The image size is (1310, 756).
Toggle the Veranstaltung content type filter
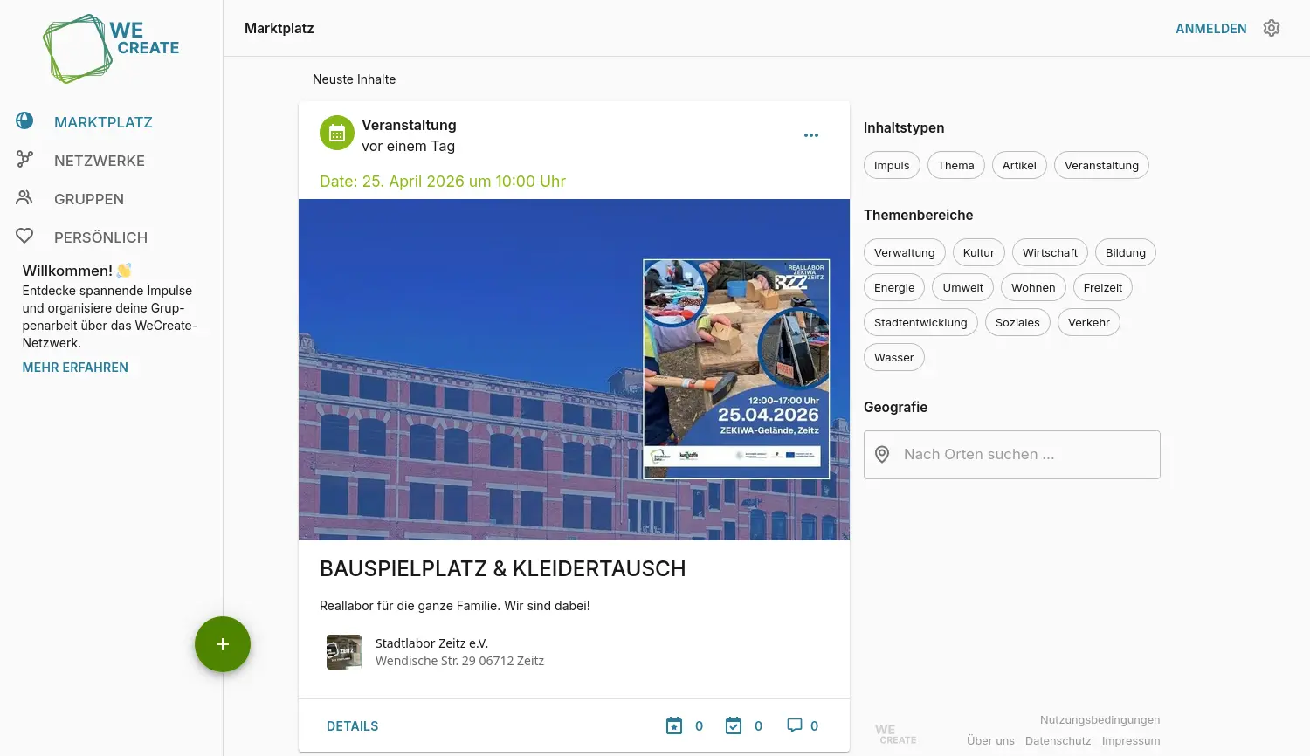(x=1101, y=165)
